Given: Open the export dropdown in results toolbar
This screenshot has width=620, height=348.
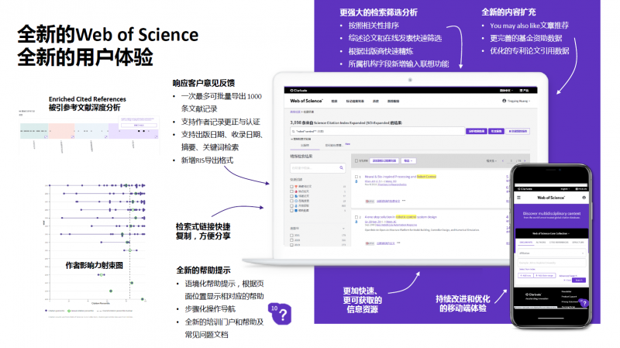Looking at the screenshot, I should click(407, 160).
